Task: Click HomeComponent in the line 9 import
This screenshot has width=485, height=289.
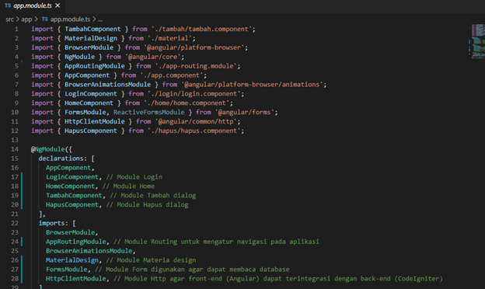Action: point(89,103)
